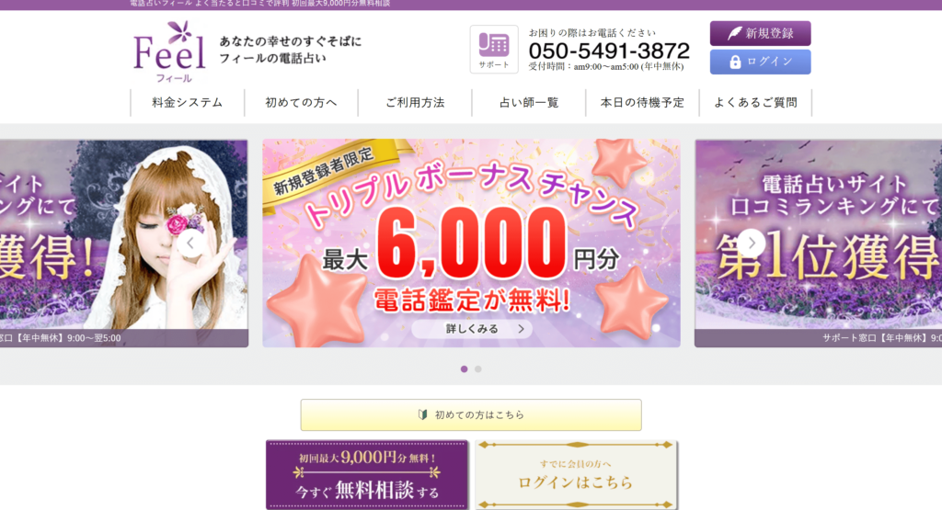
Task: Select the first carousel indicator dot
Action: (464, 369)
